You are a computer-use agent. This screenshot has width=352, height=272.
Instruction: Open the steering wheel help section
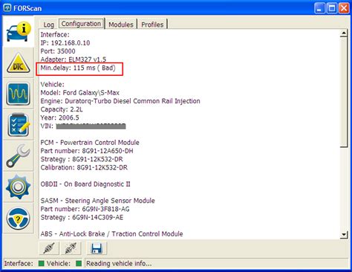[19, 218]
